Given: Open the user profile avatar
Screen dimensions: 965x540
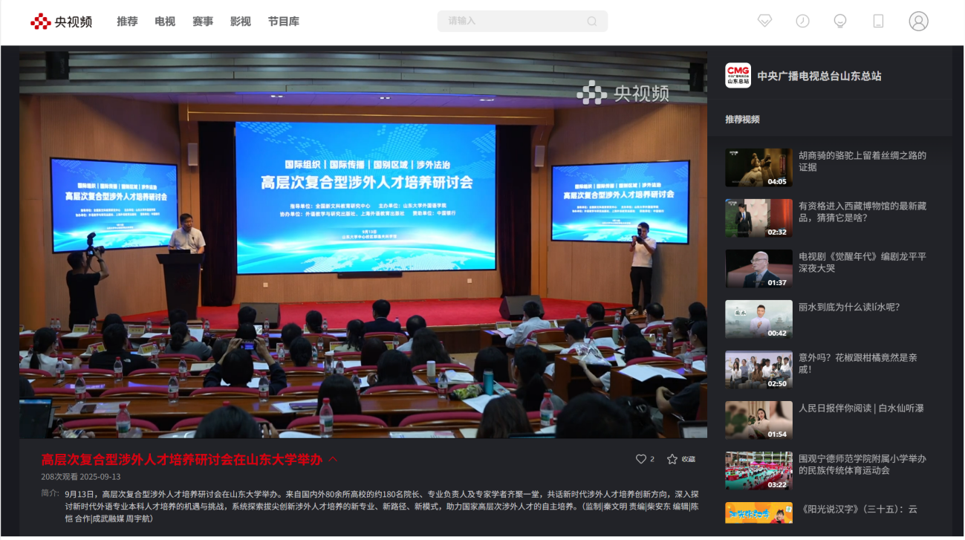Looking at the screenshot, I should coord(918,21).
